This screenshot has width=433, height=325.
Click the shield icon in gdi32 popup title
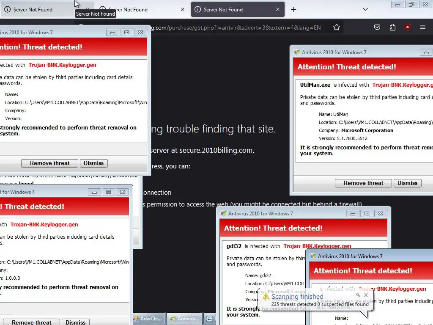(223, 213)
